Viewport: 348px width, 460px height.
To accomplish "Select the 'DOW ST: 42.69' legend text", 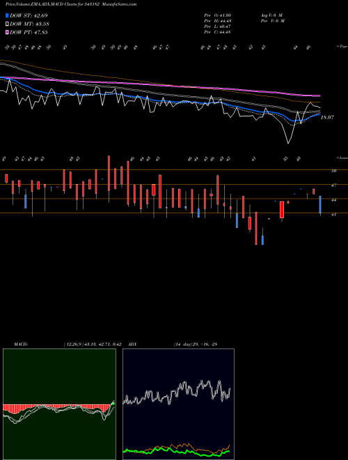I will pyautogui.click(x=29, y=15).
